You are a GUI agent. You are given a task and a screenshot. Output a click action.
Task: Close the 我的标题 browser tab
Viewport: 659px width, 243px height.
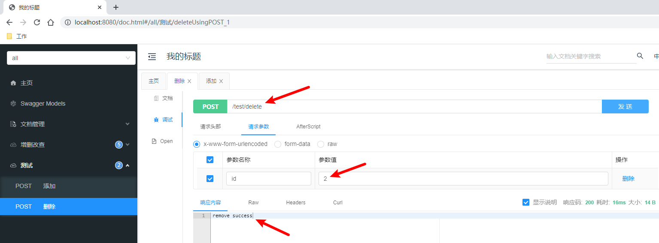tap(100, 7)
